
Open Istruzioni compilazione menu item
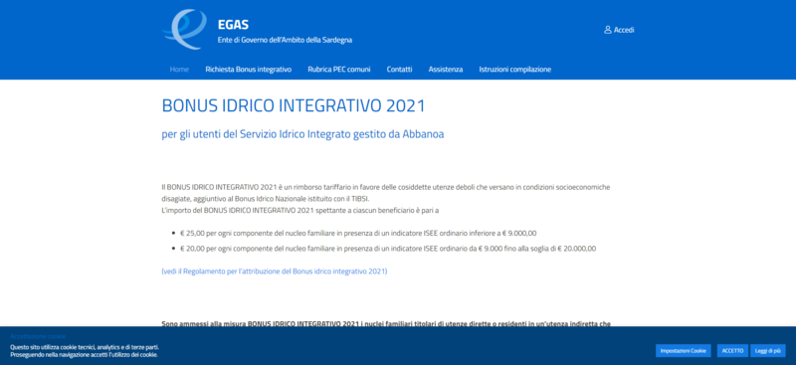click(x=515, y=70)
